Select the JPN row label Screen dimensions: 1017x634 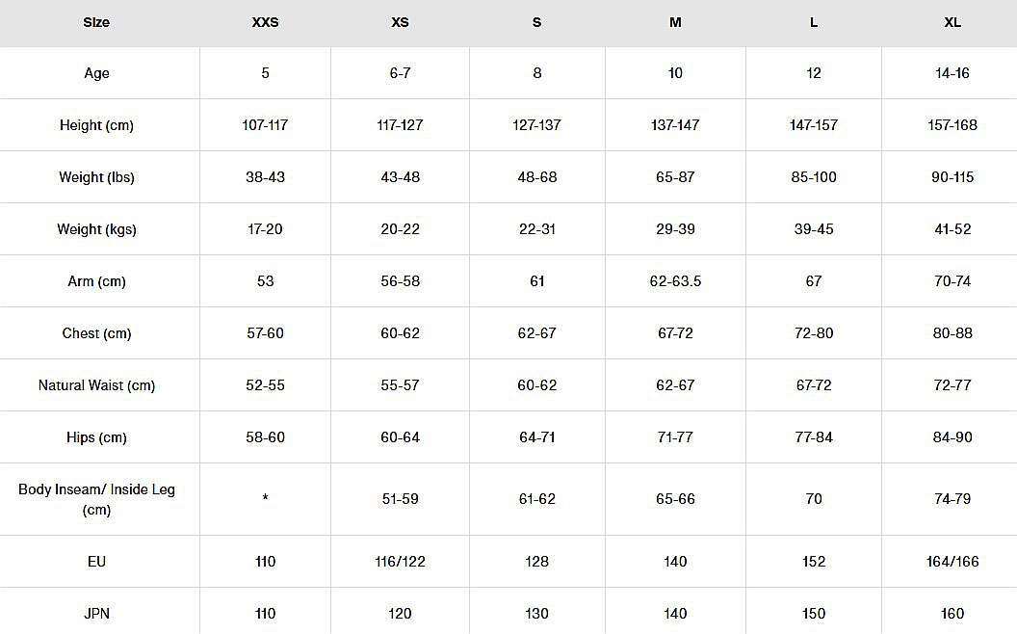(x=96, y=614)
